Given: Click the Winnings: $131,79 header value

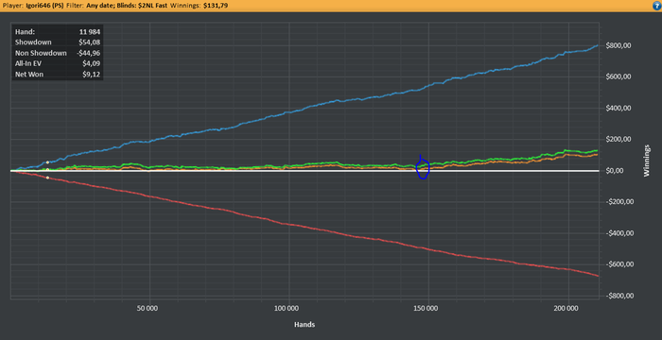Looking at the screenshot, I should (x=198, y=6).
